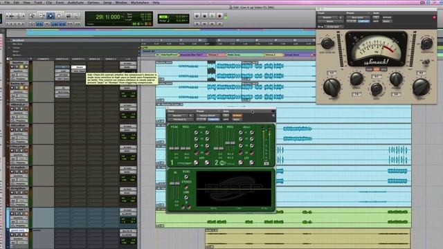Turn the Smack! Side-Chain EQ knob
The width and height of the screenshot is (443, 249).
tap(327, 43)
